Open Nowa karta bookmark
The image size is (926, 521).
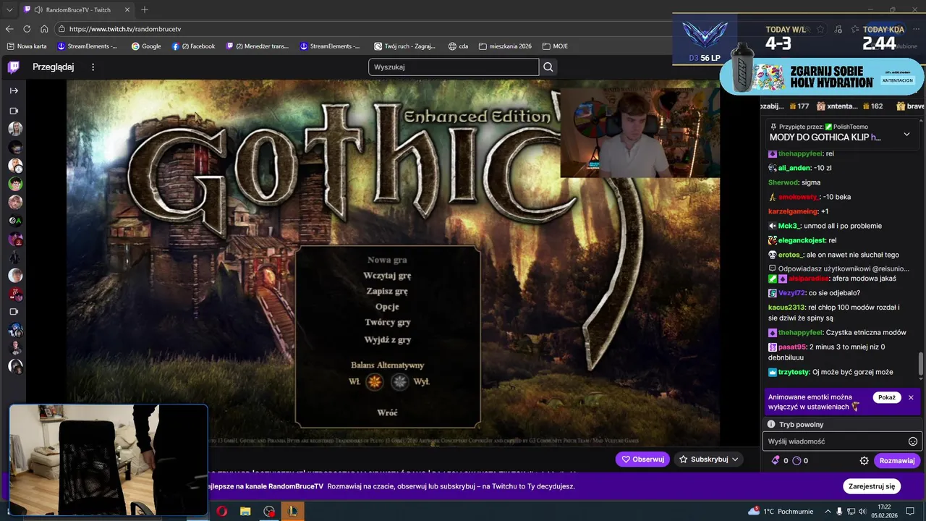[x=26, y=46]
